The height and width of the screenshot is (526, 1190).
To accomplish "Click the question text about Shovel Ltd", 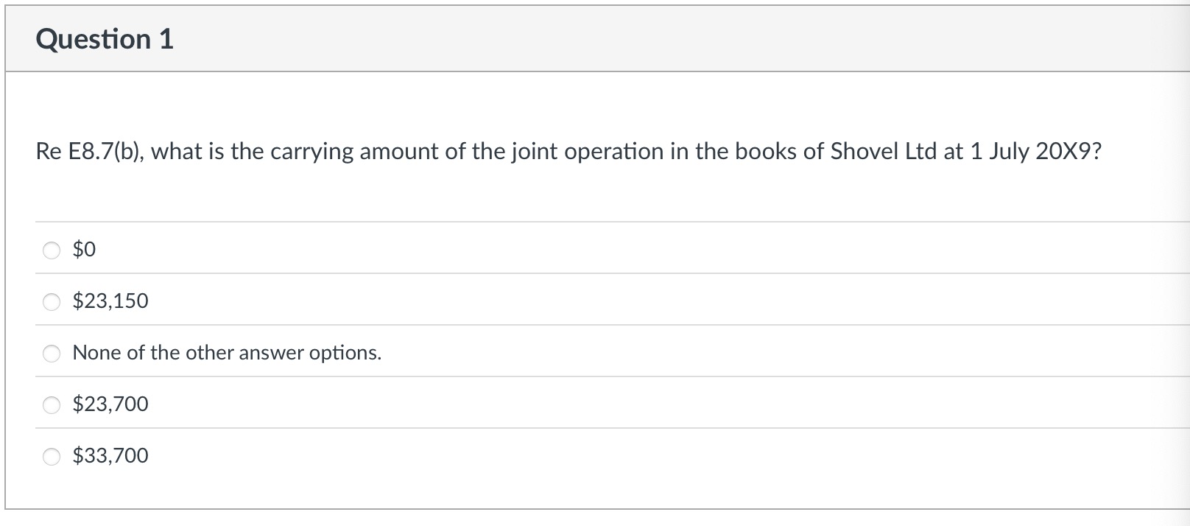I will (x=567, y=151).
